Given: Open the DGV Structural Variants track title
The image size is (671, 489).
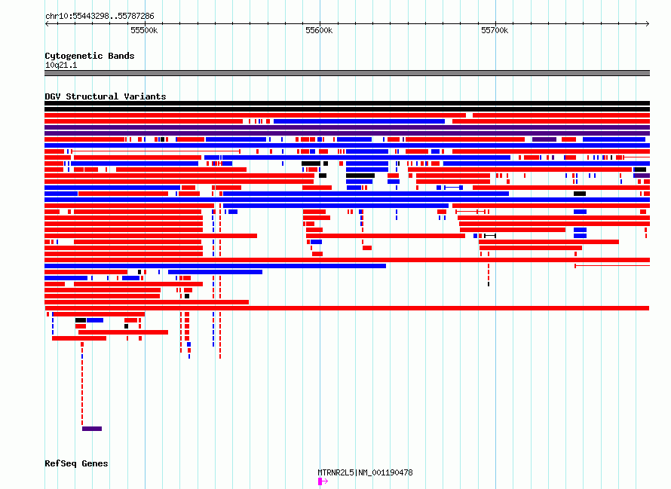Looking at the screenshot, I should 106,96.
